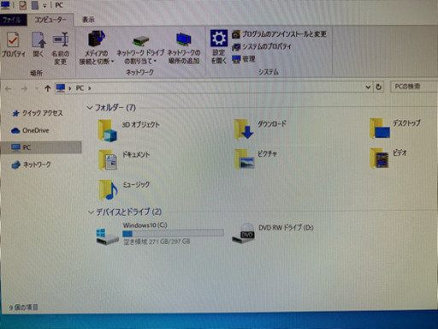Open the recent locations dropdown arrow
The image size is (438, 329).
click(x=37, y=88)
